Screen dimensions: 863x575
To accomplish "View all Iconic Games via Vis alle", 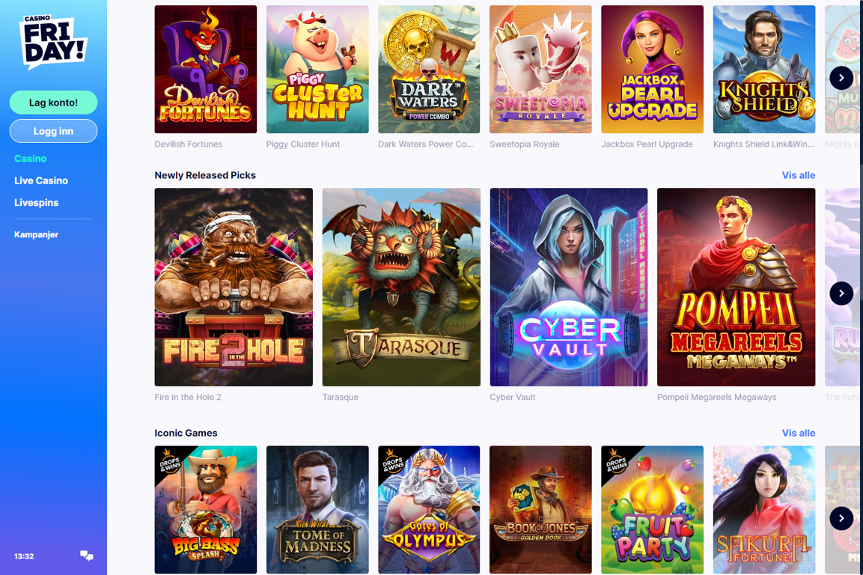I will (799, 433).
